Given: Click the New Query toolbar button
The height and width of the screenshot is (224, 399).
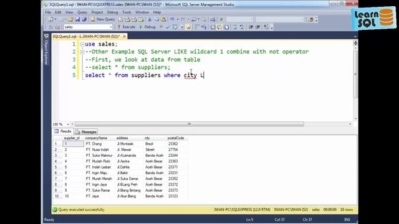Looking at the screenshot, I should tap(103, 19).
